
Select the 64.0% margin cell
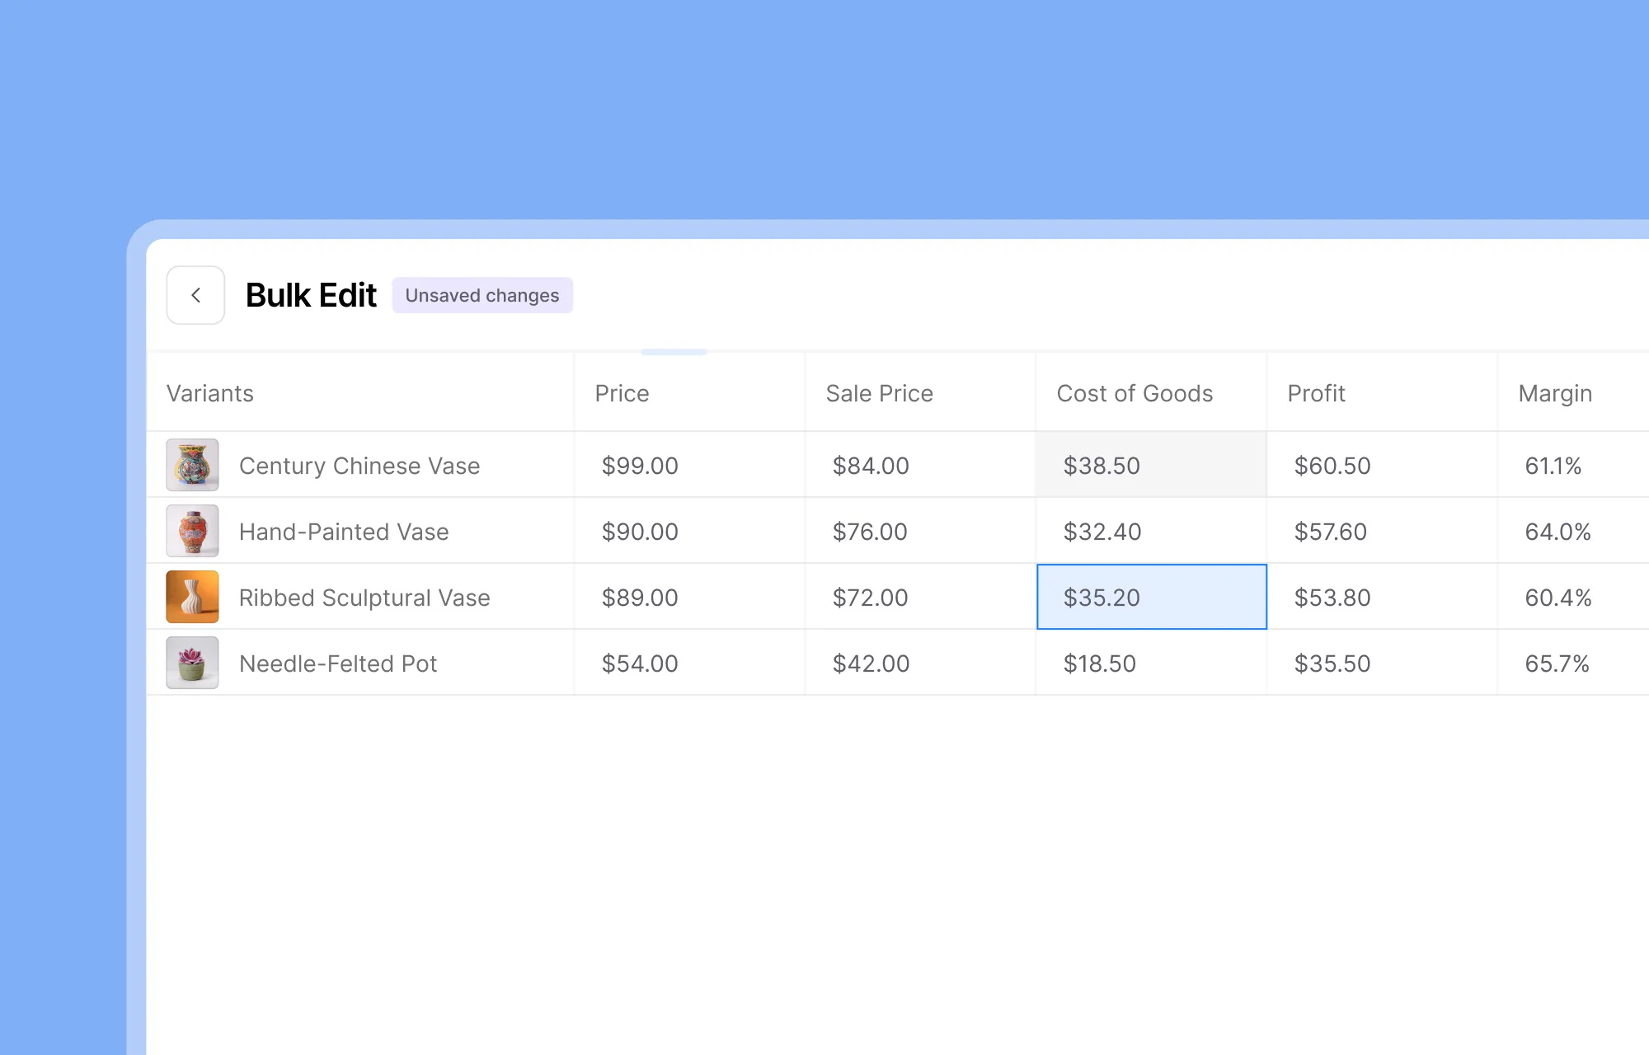click(x=1574, y=531)
